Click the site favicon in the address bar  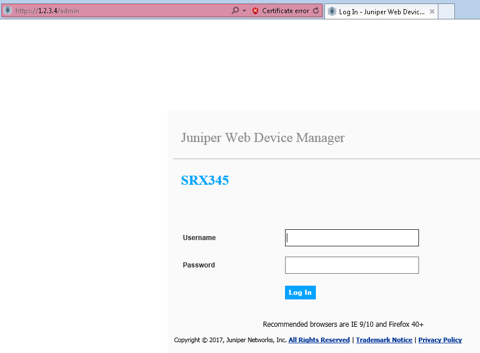point(7,11)
